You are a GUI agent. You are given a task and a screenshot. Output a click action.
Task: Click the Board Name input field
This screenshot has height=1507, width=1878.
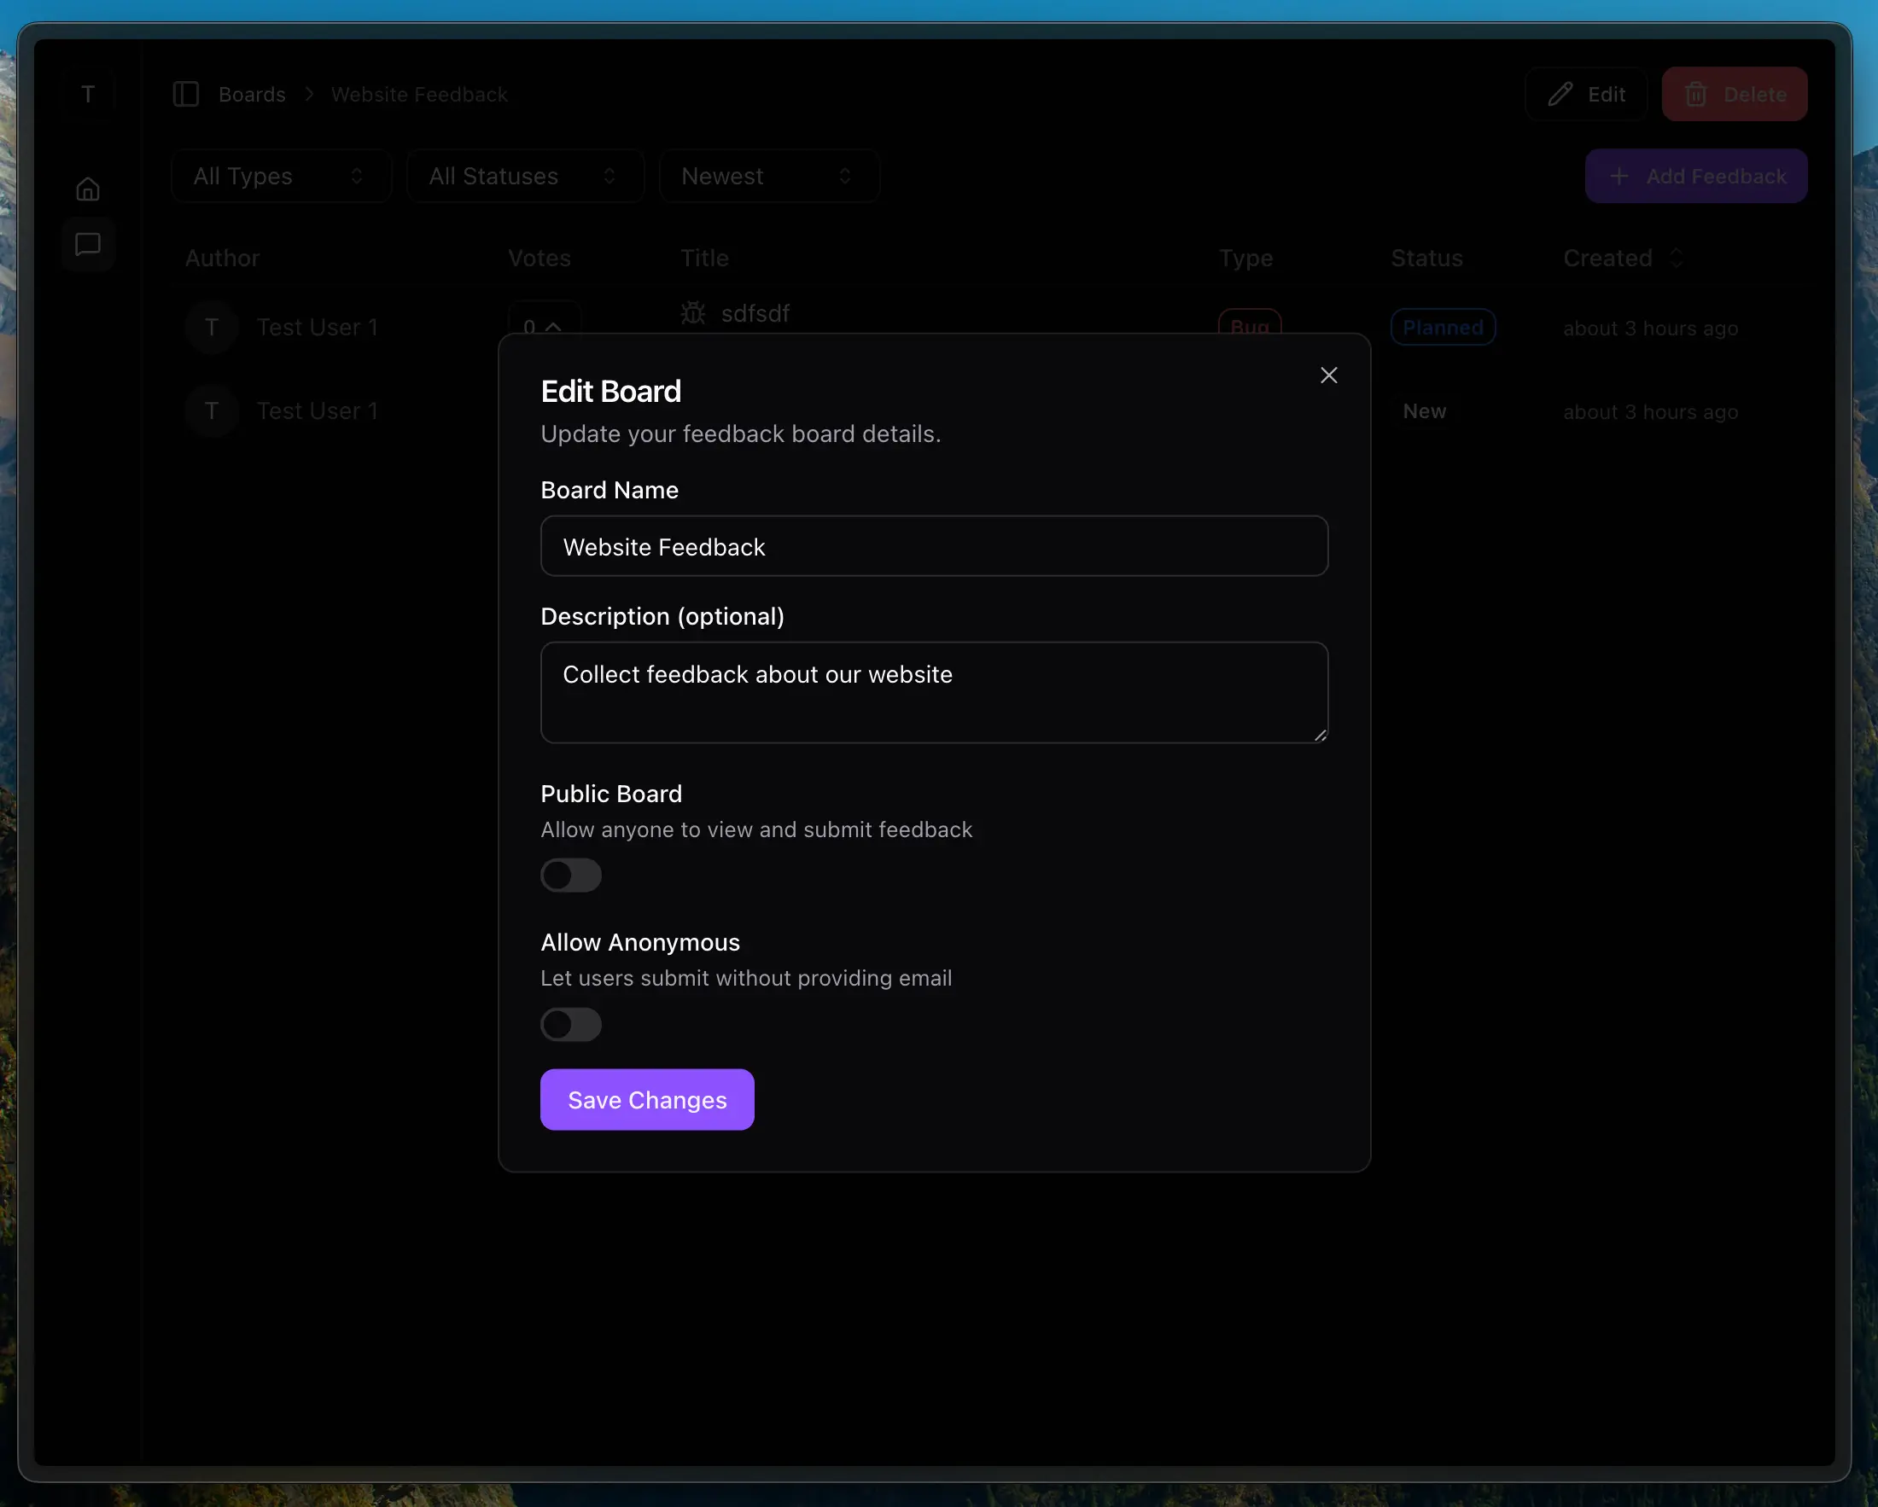[x=934, y=547]
